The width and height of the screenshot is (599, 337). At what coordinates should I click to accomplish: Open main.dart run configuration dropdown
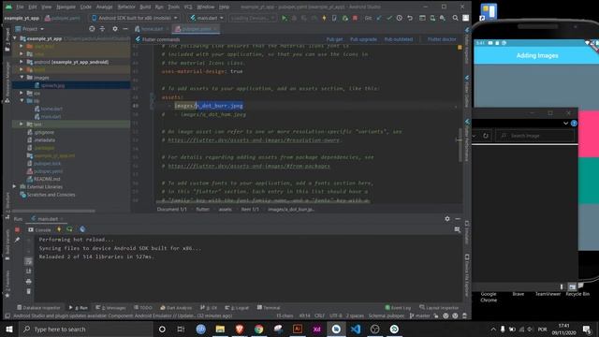[x=207, y=18]
